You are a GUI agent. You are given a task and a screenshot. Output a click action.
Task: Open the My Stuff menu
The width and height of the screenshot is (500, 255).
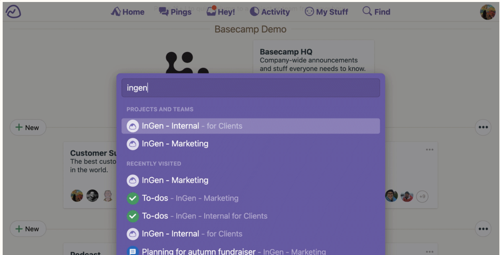pos(326,12)
